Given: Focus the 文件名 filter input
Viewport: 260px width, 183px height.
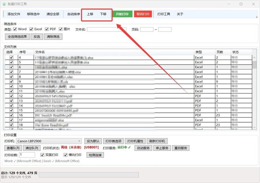Looking at the screenshot, I should [x=107, y=30].
